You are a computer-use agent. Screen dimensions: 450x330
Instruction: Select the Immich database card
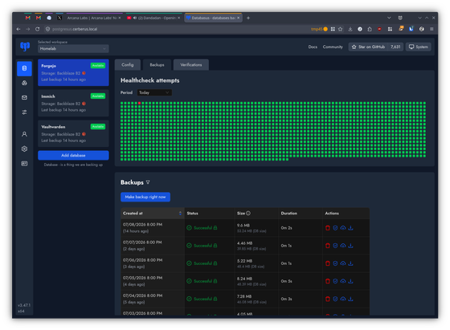tap(73, 103)
